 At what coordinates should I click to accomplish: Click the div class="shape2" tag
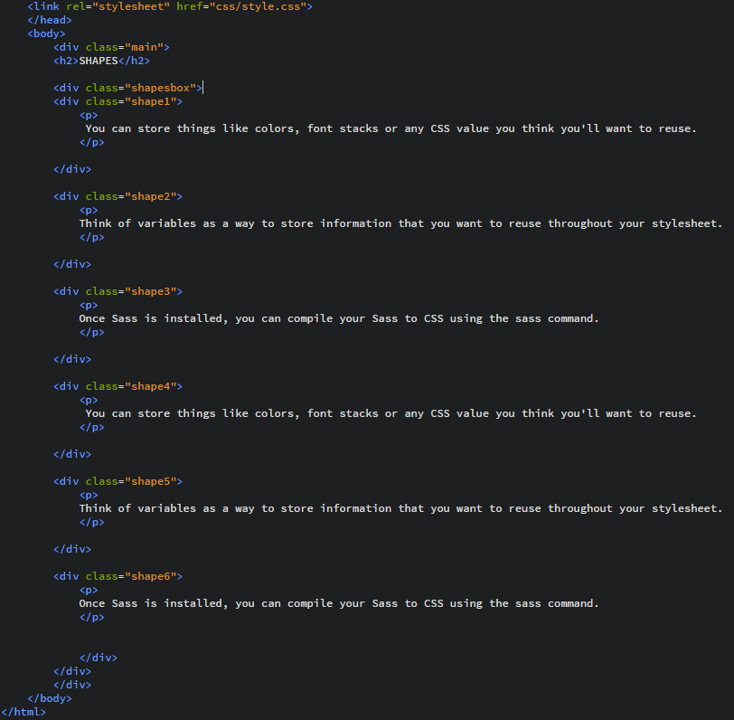click(x=118, y=197)
